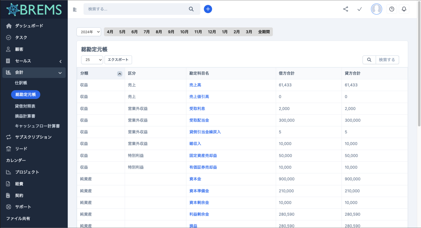This screenshot has height=228, width=421.
Task: Select the 5月 month tab
Action: click(122, 32)
